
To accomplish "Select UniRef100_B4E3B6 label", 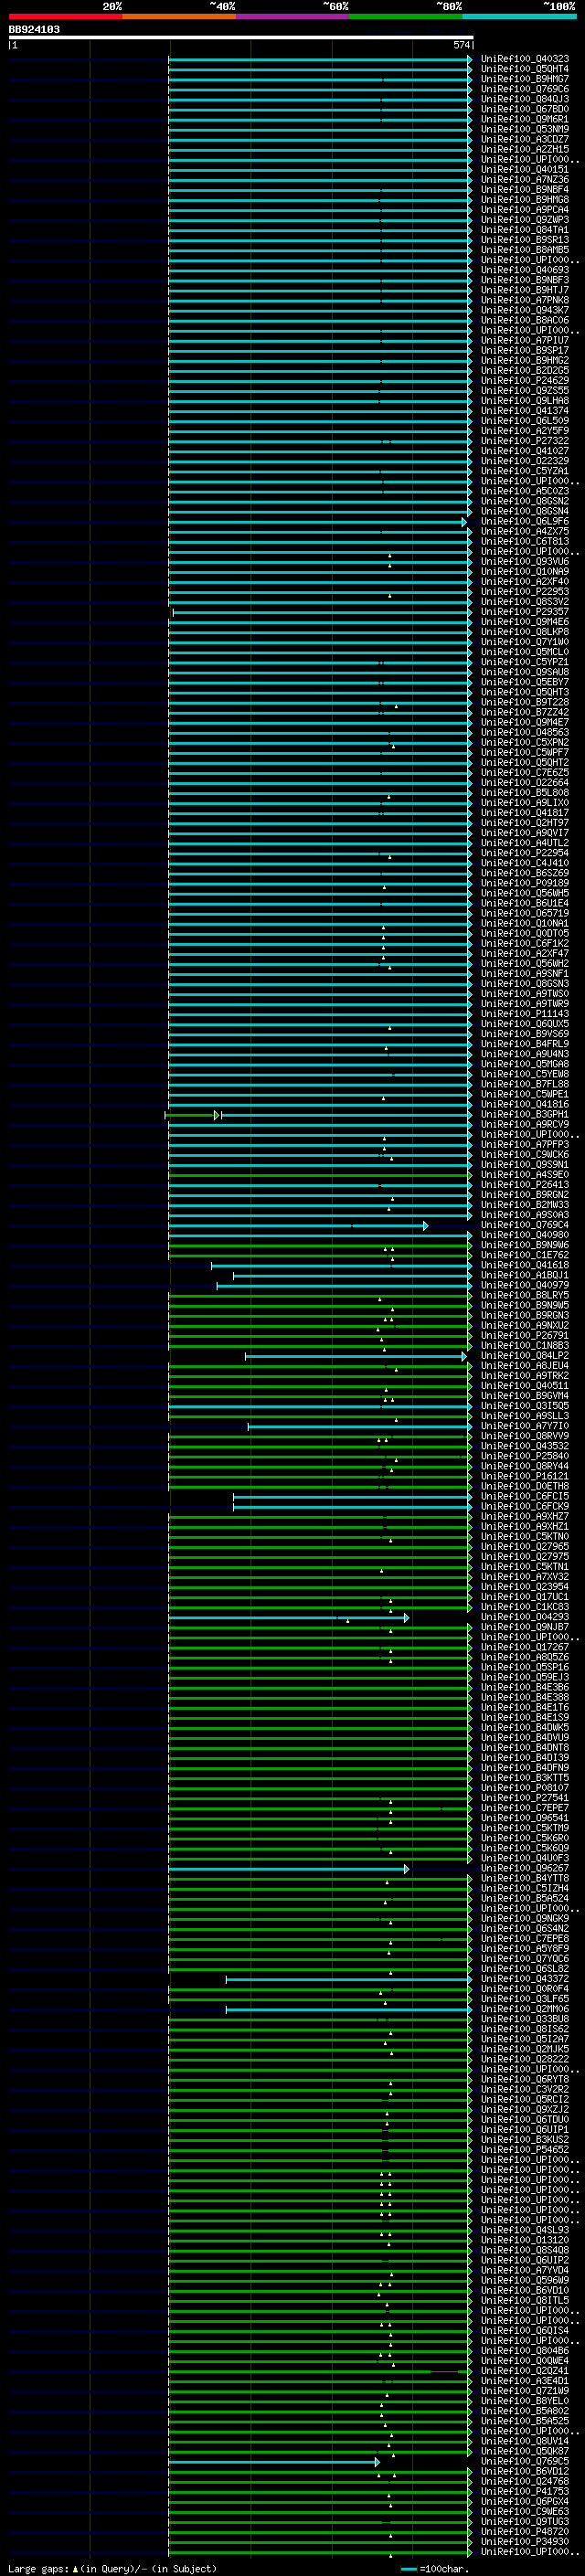I will 525,1687.
